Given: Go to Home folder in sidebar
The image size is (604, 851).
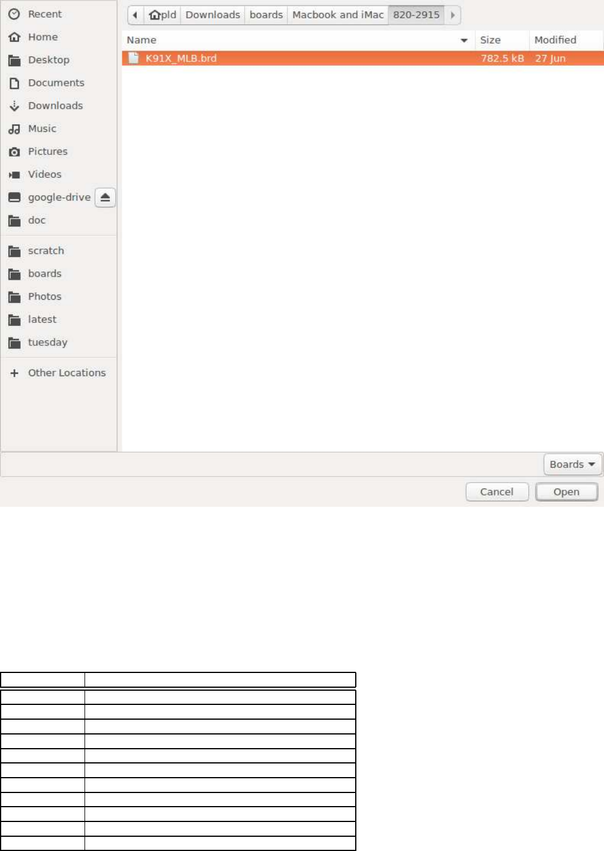Looking at the screenshot, I should click(x=59, y=37).
